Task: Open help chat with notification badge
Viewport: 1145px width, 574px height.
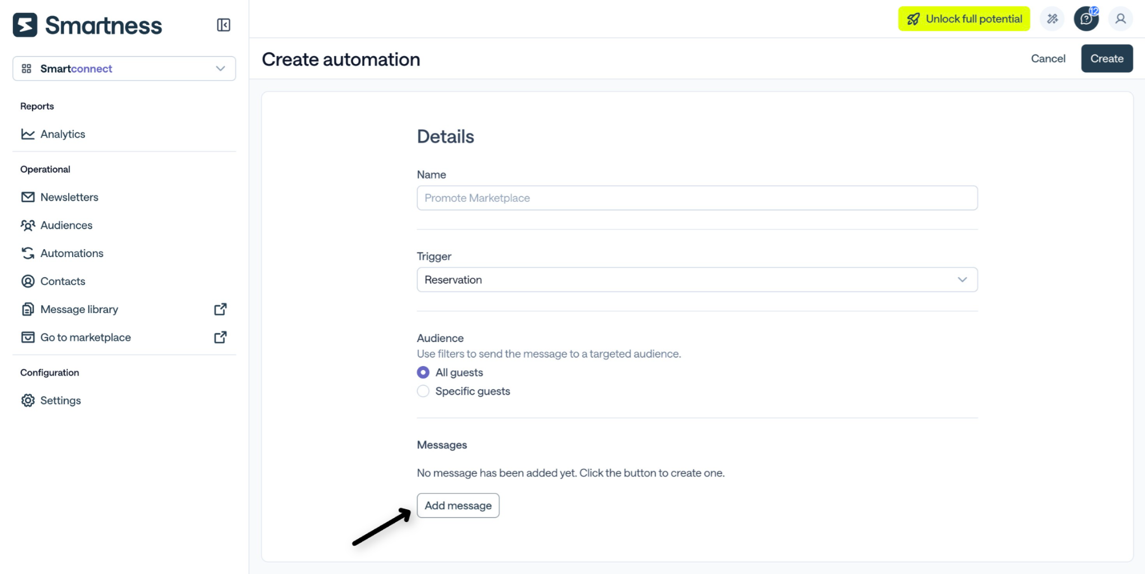Action: [x=1086, y=19]
